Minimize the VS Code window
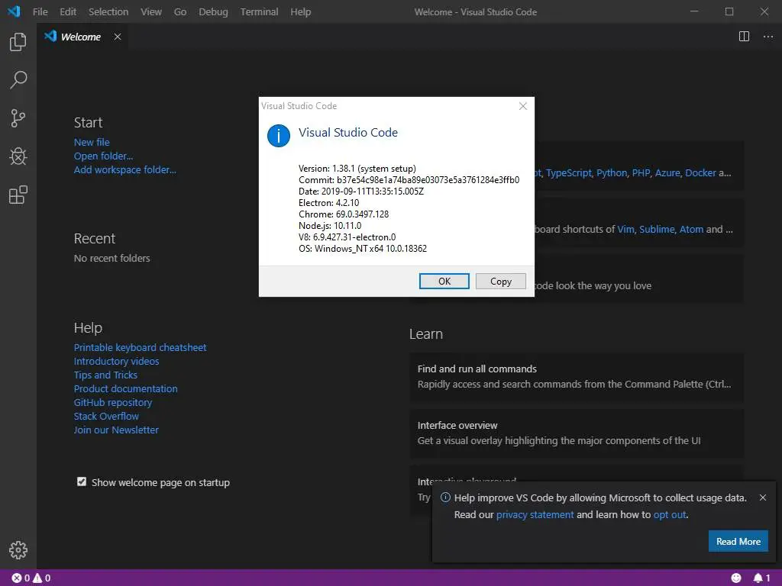 coord(694,11)
